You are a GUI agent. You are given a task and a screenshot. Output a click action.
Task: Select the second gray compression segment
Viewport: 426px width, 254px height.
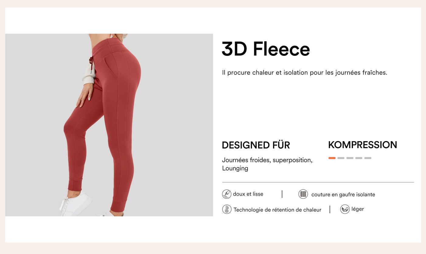(x=341, y=158)
